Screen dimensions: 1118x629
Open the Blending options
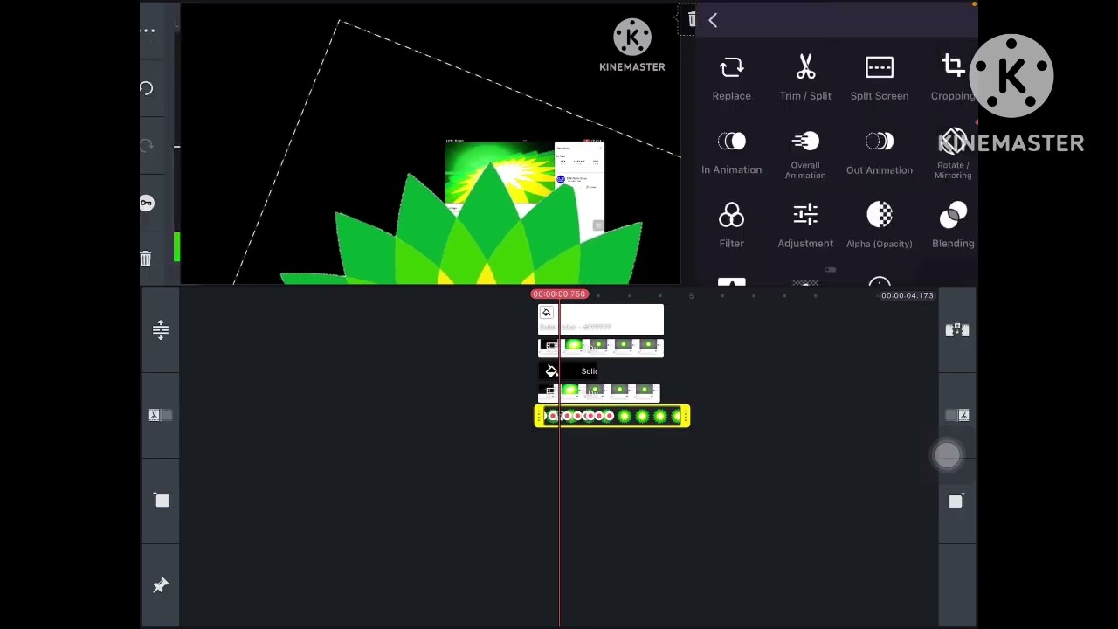click(x=953, y=225)
